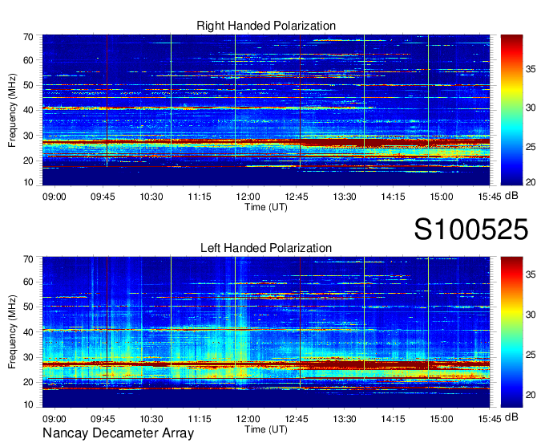Click the "30" value on the bottom color bar
Screen dimensions: 545x443
tap(531, 315)
